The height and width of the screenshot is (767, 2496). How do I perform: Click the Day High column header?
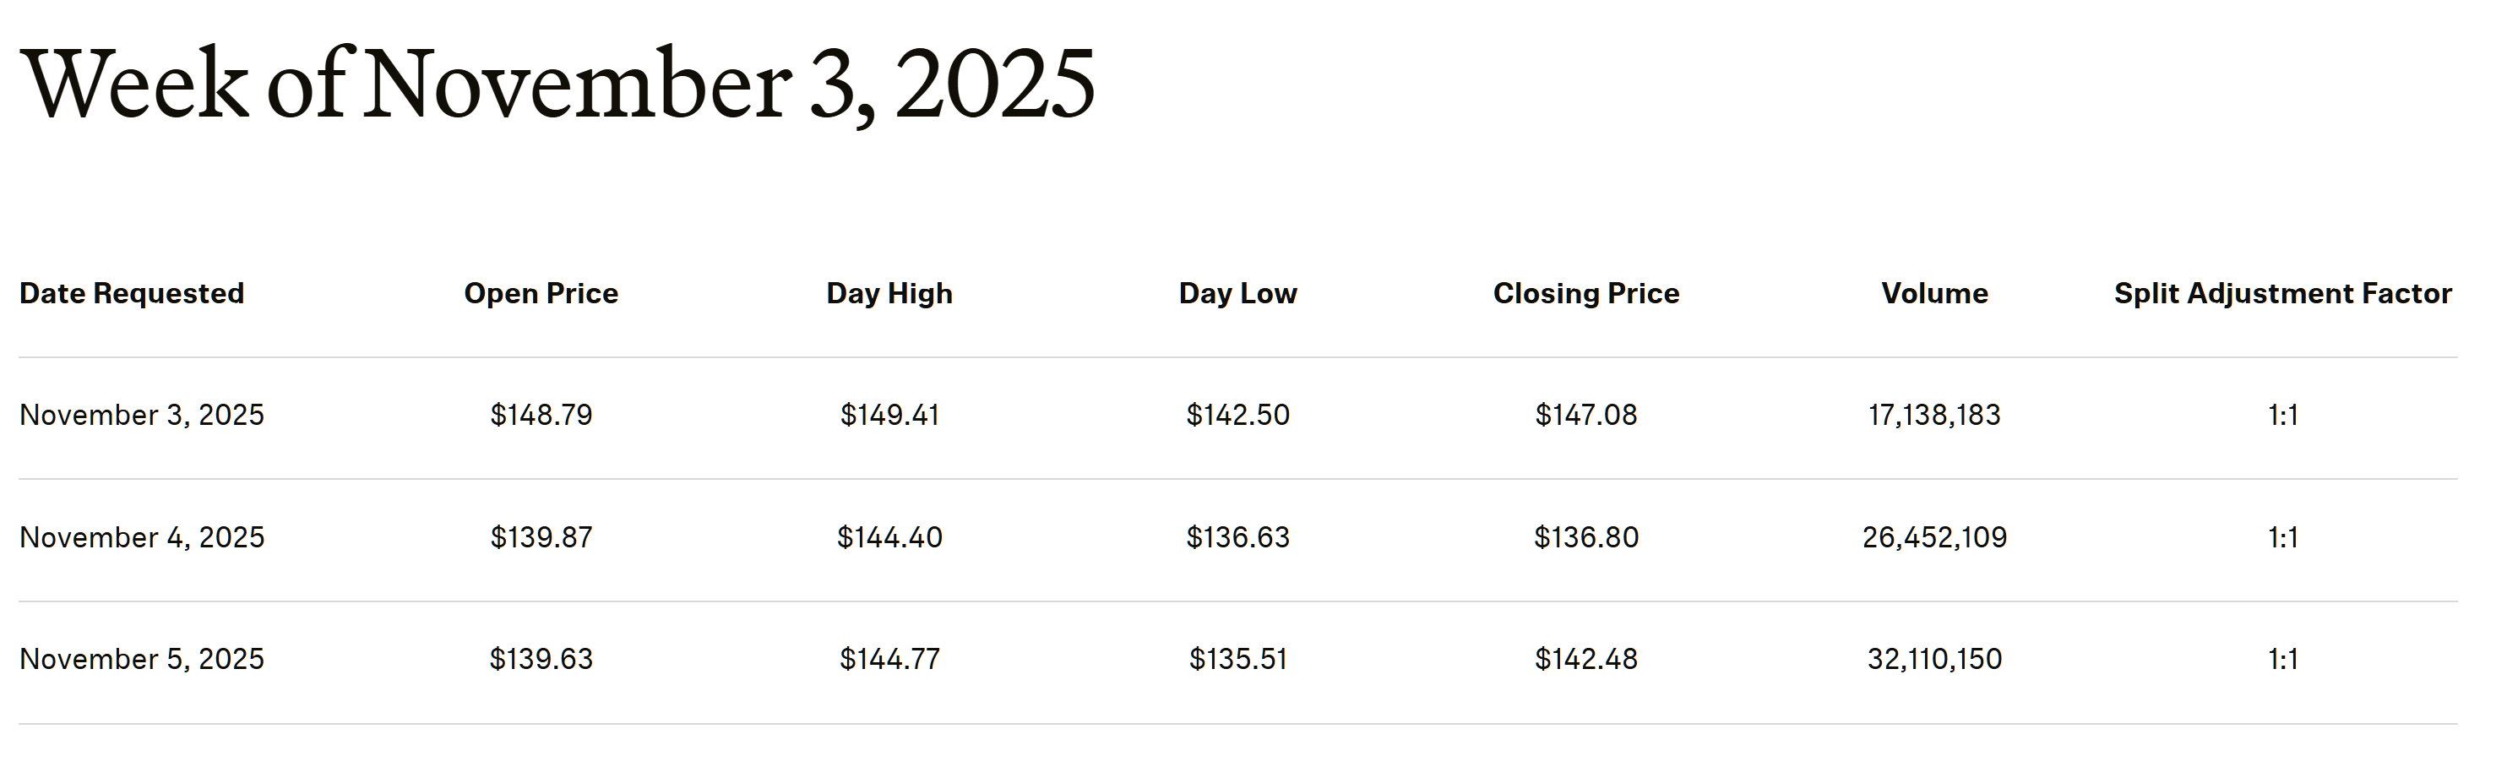(x=889, y=293)
